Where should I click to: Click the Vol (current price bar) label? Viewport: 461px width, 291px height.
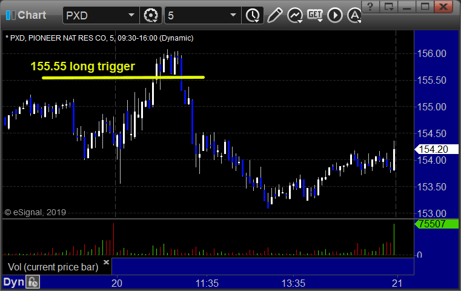tap(53, 267)
